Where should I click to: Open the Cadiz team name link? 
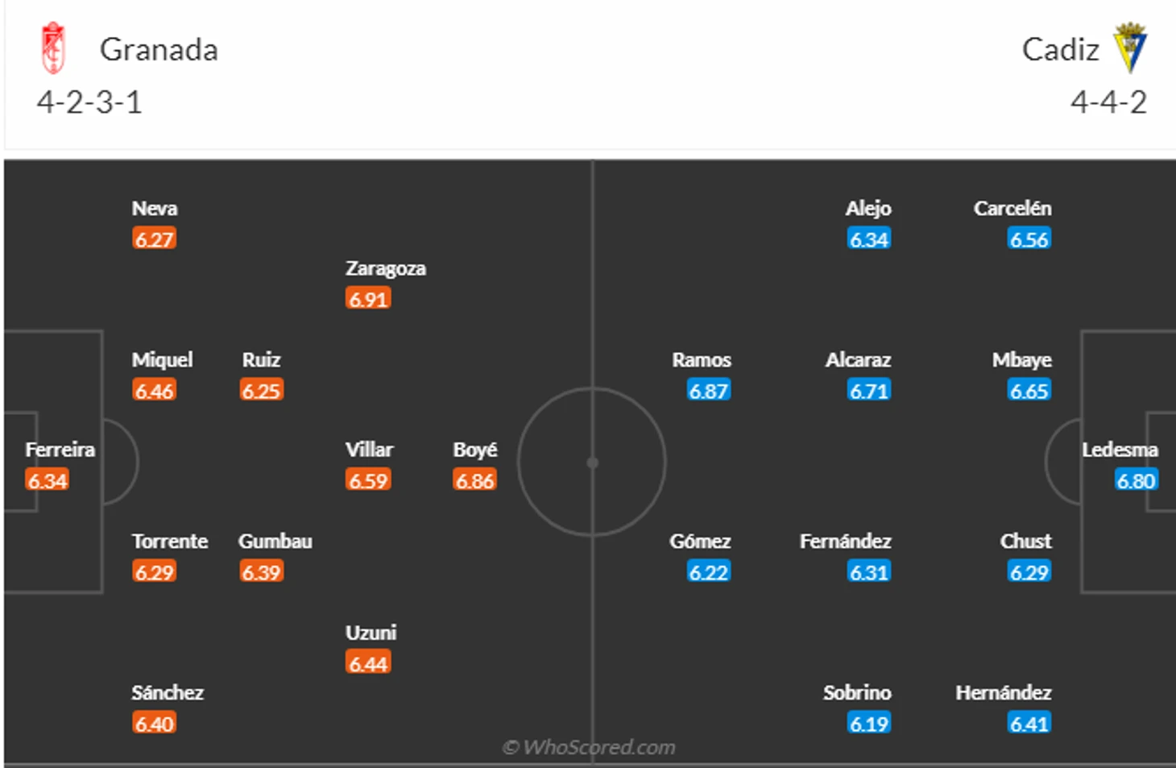[1060, 50]
